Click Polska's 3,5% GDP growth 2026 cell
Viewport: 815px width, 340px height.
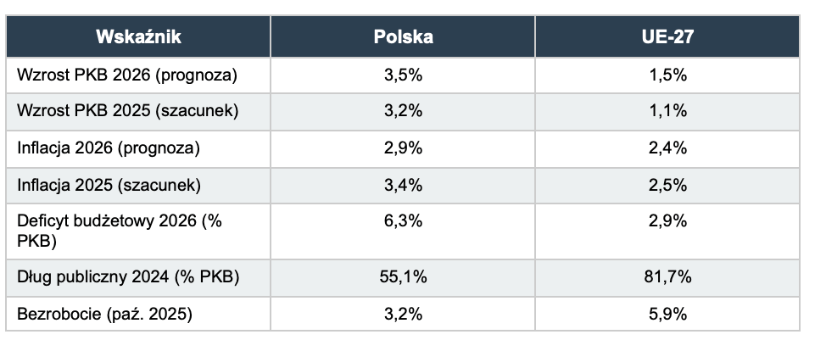click(x=403, y=75)
